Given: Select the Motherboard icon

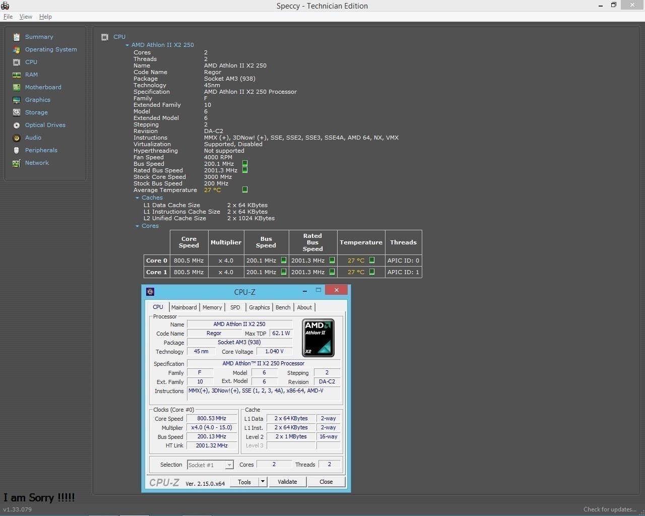Looking at the screenshot, I should [17, 87].
